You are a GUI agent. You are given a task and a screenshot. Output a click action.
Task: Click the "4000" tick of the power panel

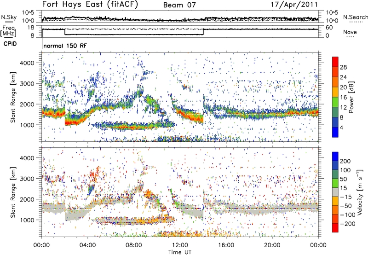pyautogui.click(x=27, y=63)
